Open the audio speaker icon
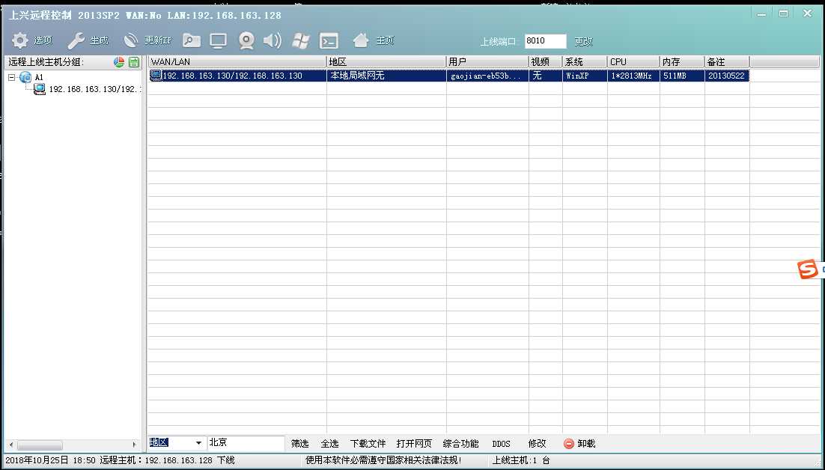 272,40
